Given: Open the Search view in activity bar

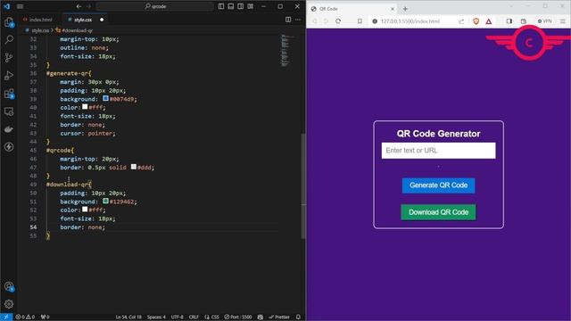Looking at the screenshot, I should [9, 39].
